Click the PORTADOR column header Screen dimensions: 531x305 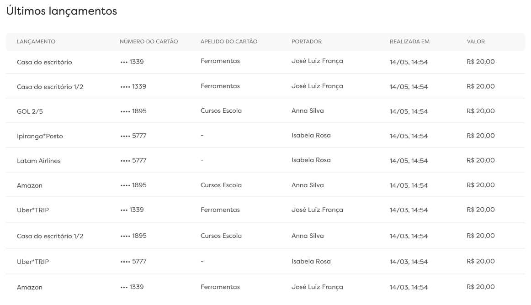pyautogui.click(x=306, y=42)
